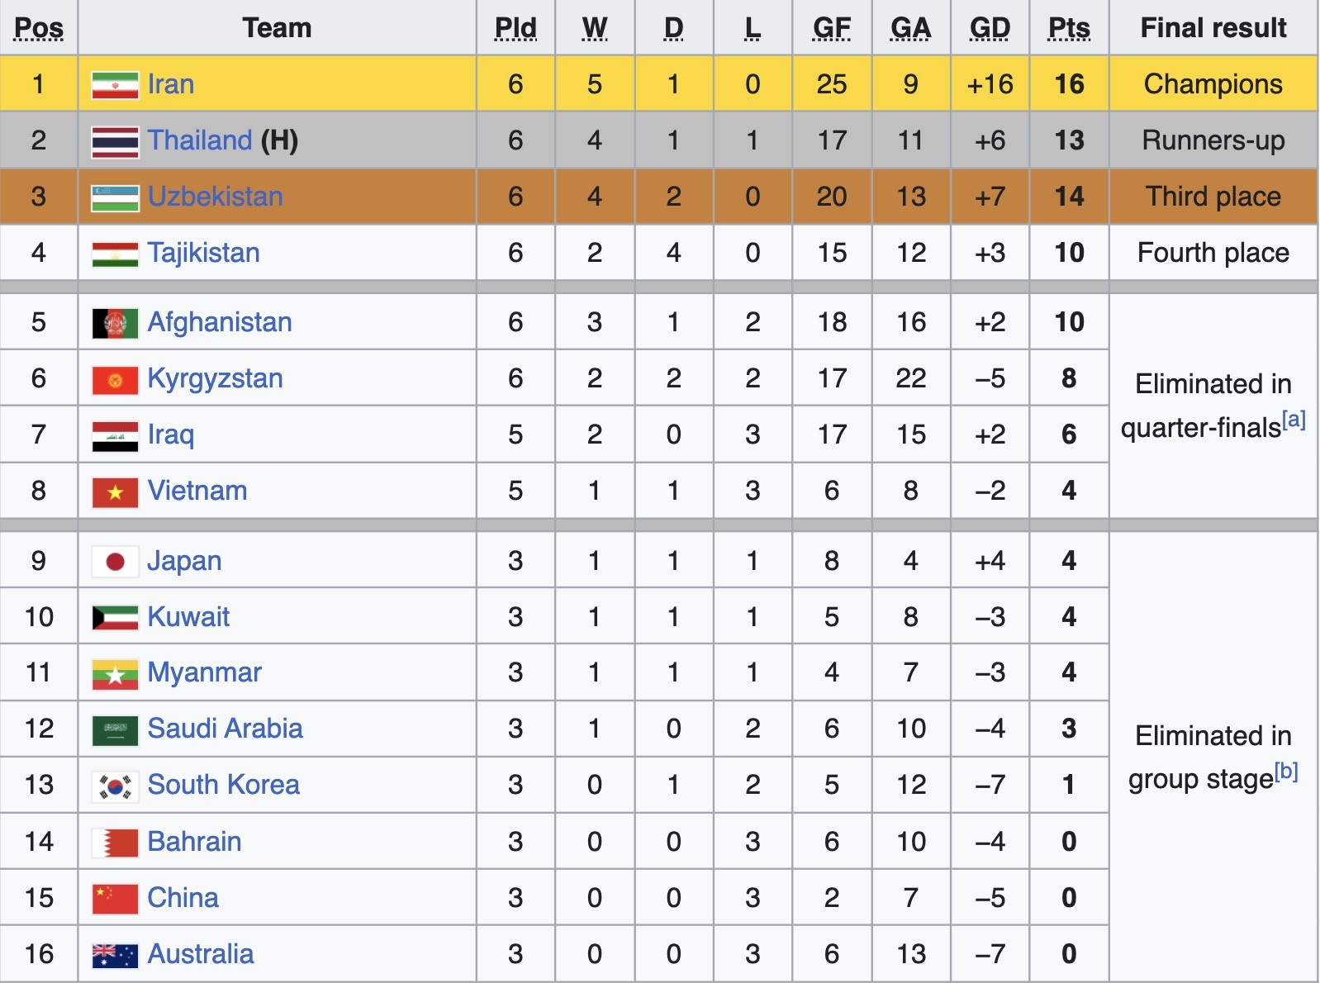Viewport: 1320px width, 983px height.
Task: Click the Thailand flag icon
Action: tap(115, 141)
